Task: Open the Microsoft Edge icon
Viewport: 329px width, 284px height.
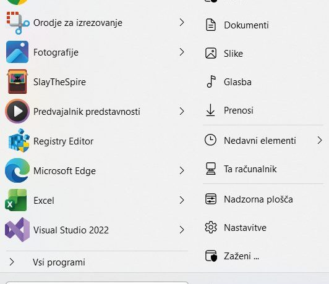Action: pos(17,170)
